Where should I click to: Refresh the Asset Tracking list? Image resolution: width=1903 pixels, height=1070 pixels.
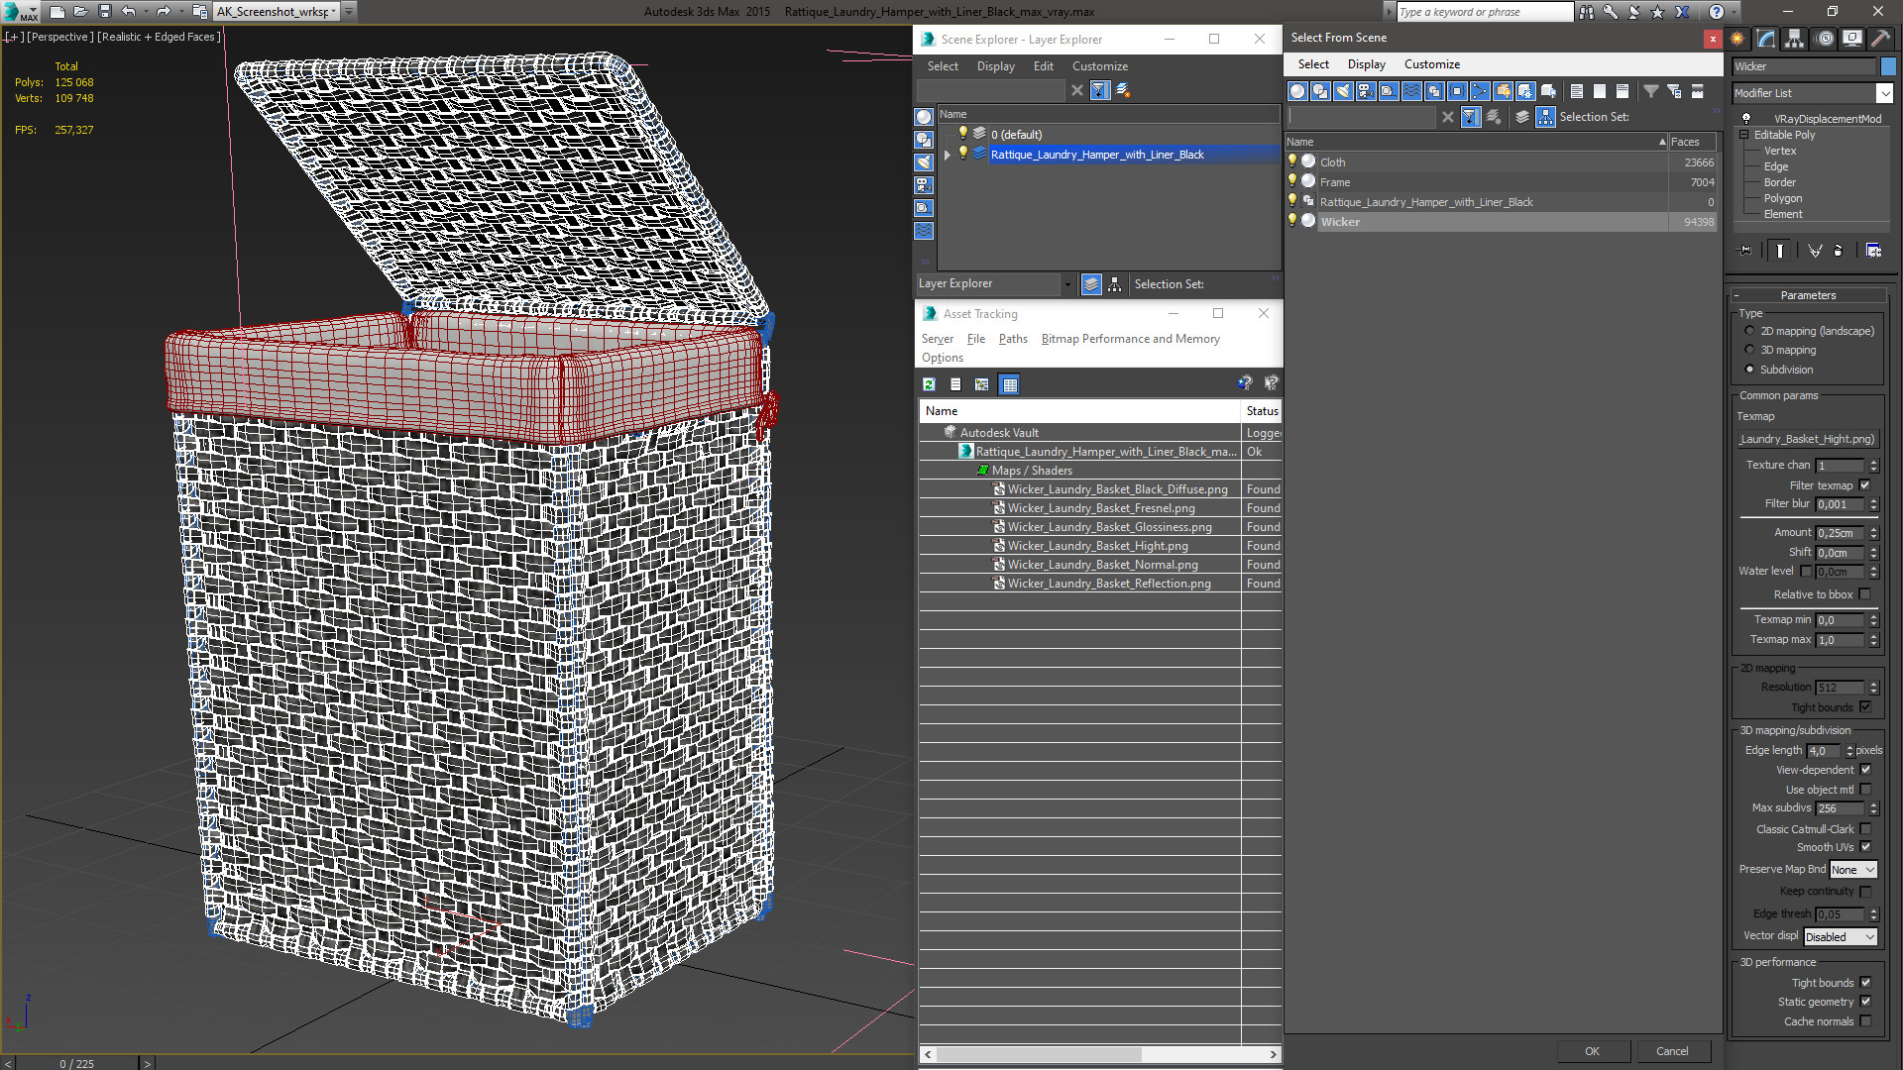pos(929,384)
